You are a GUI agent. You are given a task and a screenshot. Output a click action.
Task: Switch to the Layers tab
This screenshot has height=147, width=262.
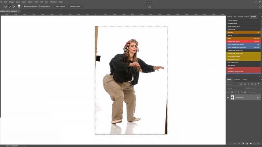pos(229,80)
